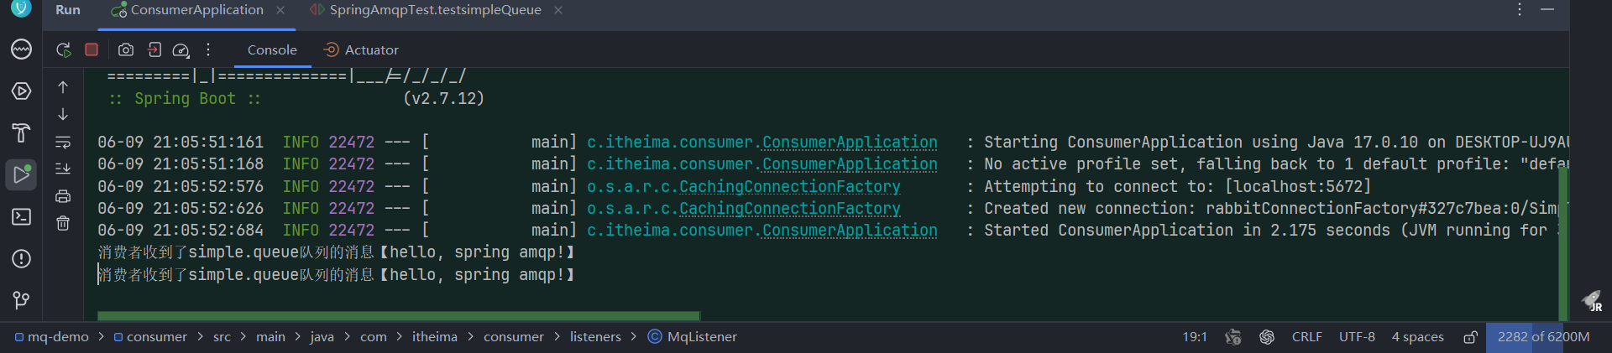
Task: Toggle the read-only lock in status bar
Action: (x=1470, y=337)
